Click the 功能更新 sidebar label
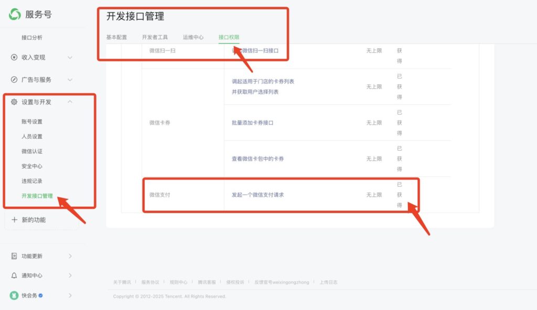The image size is (537, 310). coord(32,256)
